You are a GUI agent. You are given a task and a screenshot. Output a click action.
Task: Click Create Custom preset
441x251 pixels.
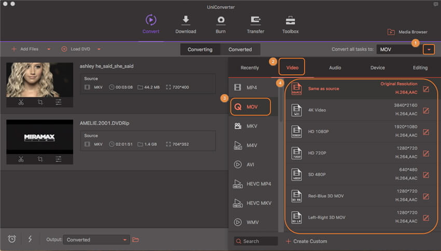(307, 241)
